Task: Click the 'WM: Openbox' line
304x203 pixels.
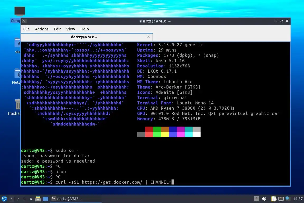Action: (x=152, y=76)
